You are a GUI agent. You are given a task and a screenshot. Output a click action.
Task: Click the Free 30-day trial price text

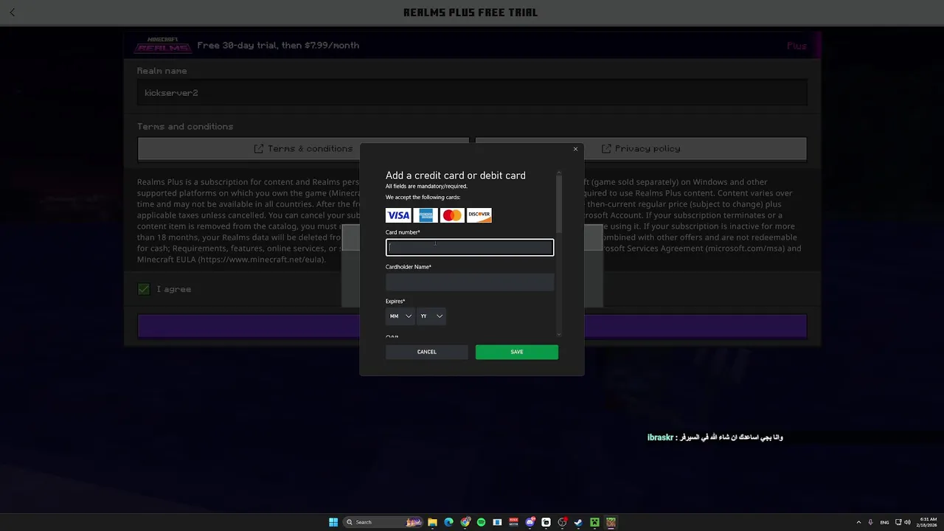(278, 46)
